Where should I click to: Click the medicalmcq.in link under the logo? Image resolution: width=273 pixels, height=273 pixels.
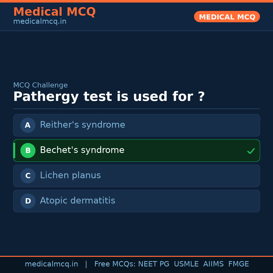coord(40,21)
